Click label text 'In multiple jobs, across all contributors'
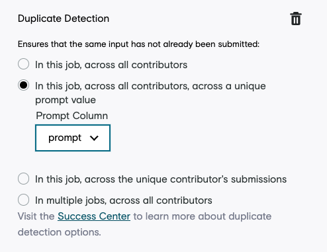Viewport: 327px width, 252px height. coord(124,200)
